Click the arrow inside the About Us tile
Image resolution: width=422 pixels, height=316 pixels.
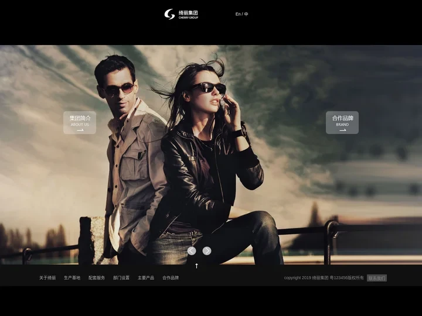coord(80,130)
